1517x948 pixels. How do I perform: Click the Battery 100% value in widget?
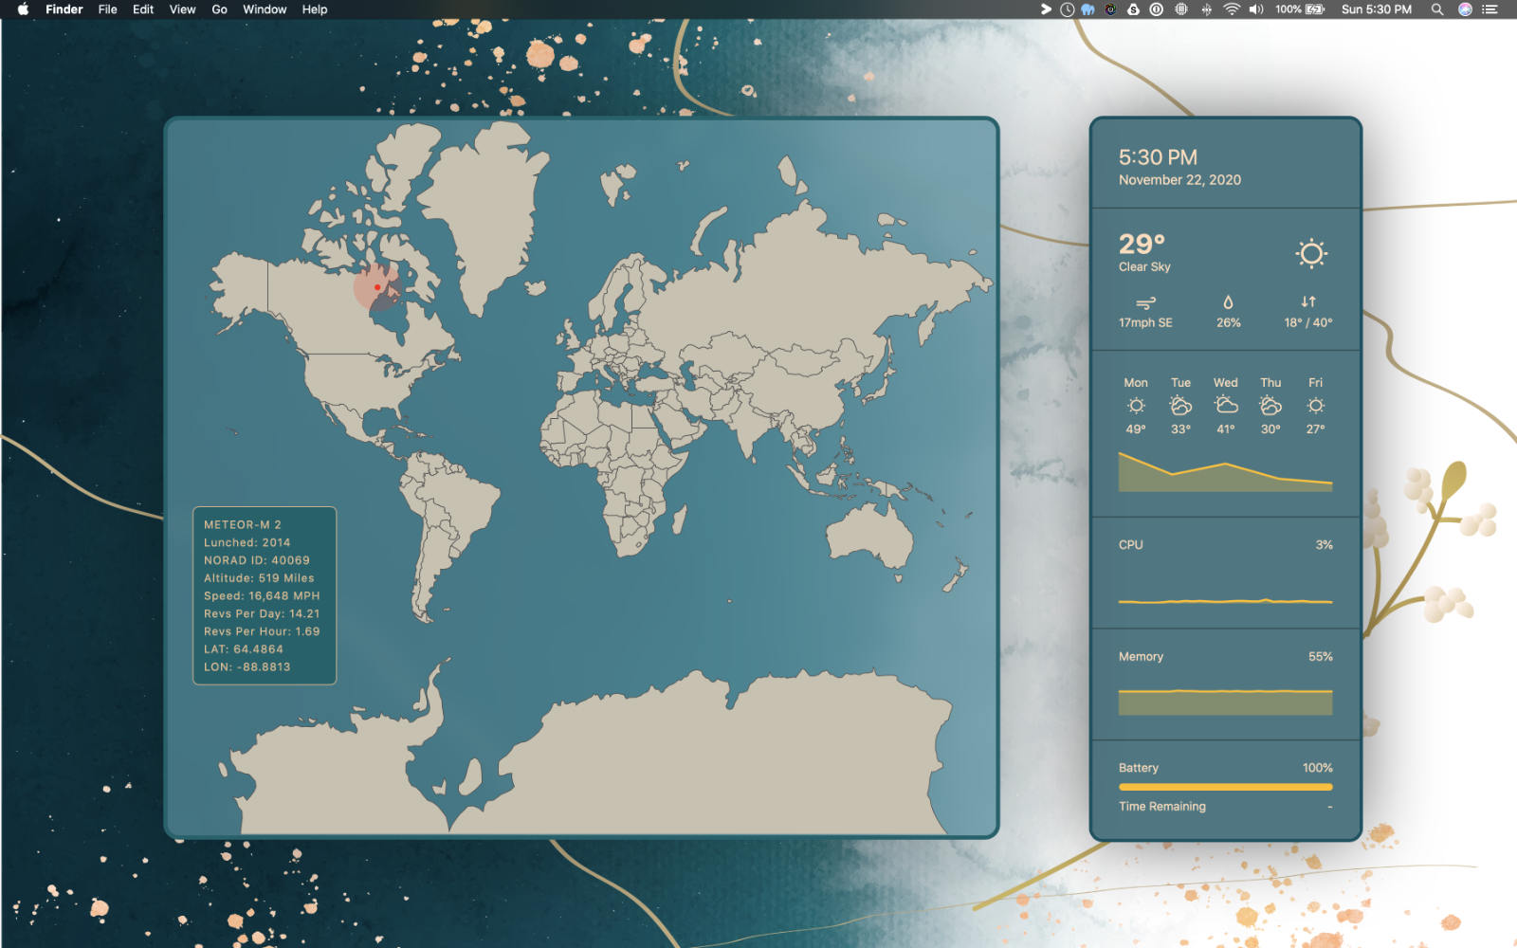click(1317, 768)
